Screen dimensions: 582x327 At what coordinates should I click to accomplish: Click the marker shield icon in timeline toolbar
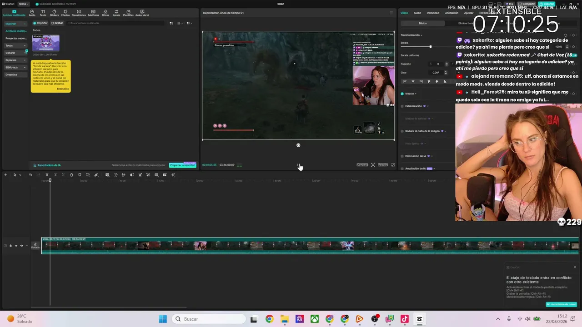point(80,175)
